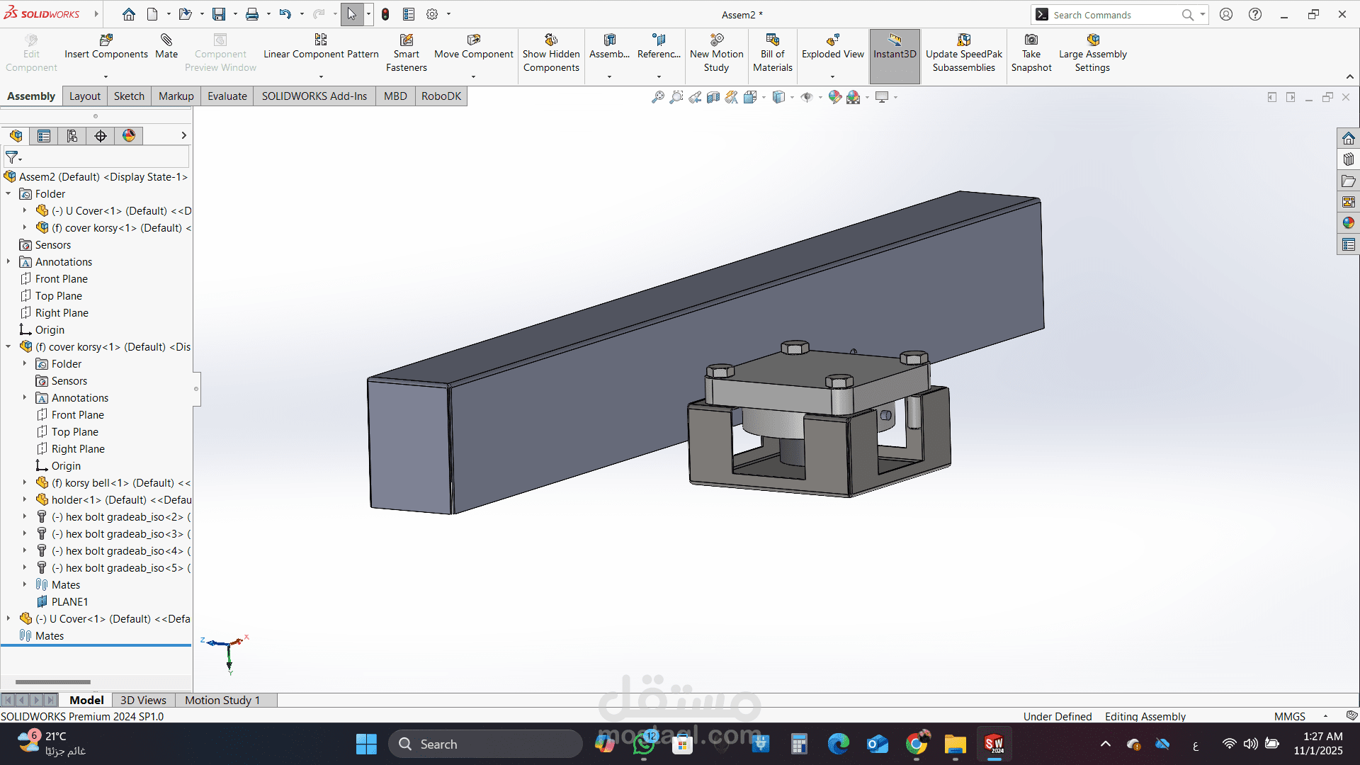Image resolution: width=1360 pixels, height=765 pixels.
Task: Activate the Move Component tool
Action: pos(473,46)
